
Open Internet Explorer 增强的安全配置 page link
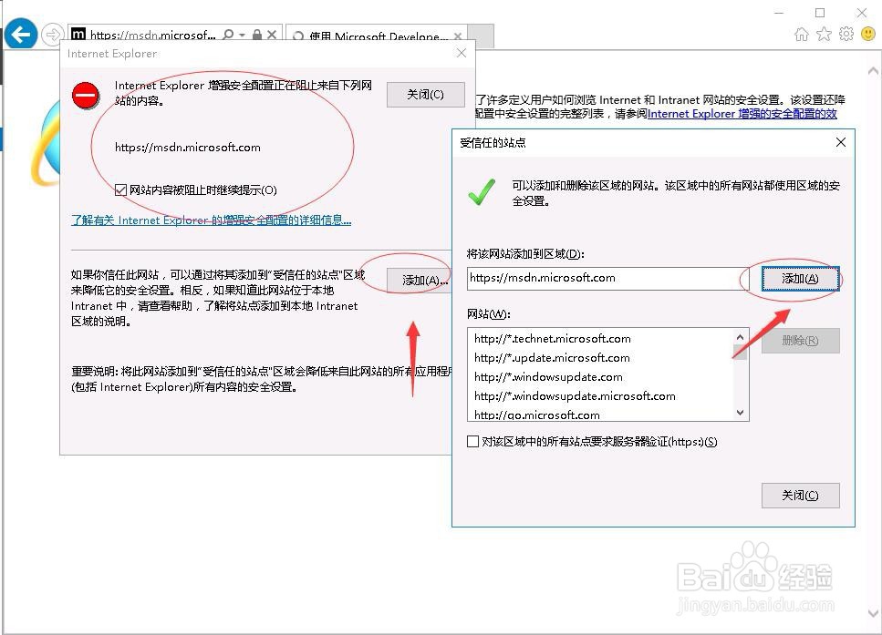pos(742,114)
